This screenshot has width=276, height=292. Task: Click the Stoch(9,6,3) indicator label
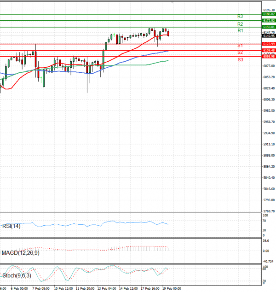pos(17,275)
